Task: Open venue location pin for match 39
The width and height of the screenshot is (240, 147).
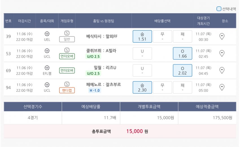Action: [x=222, y=37]
